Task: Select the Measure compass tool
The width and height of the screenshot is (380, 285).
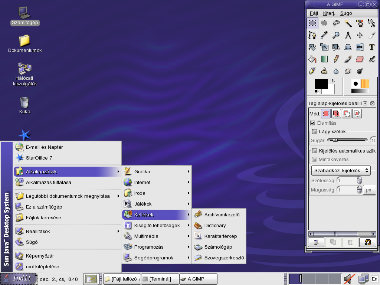Action: pyautogui.click(x=348, y=35)
